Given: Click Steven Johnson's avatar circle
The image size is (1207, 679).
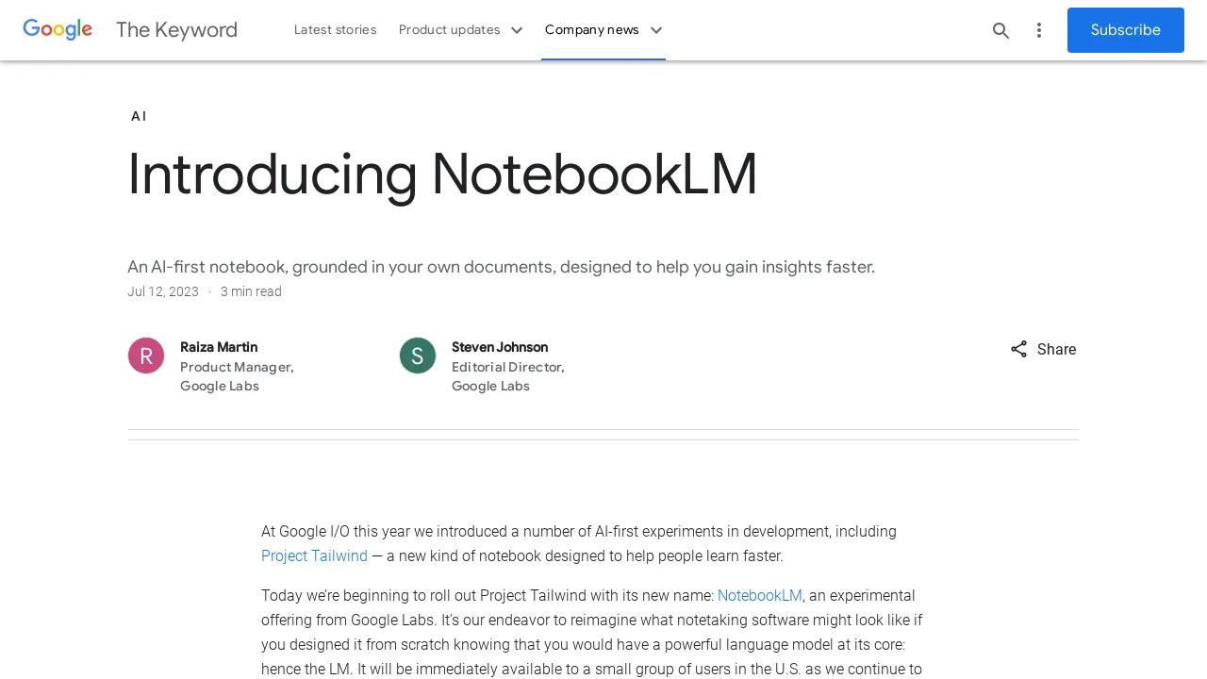Looking at the screenshot, I should point(418,356).
